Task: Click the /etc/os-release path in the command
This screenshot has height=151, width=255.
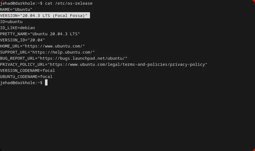Action: (74, 3)
